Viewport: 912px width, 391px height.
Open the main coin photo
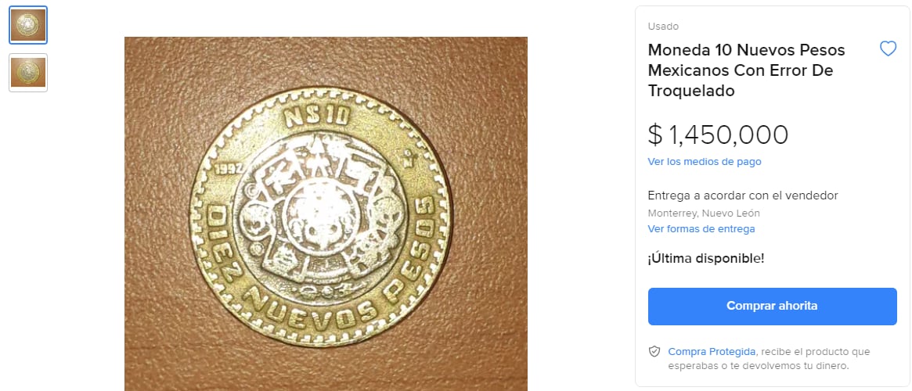pyautogui.click(x=326, y=213)
